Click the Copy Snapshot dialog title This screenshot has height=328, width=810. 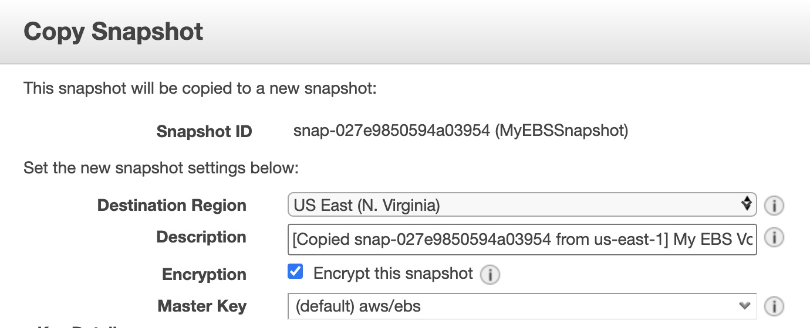point(113,31)
